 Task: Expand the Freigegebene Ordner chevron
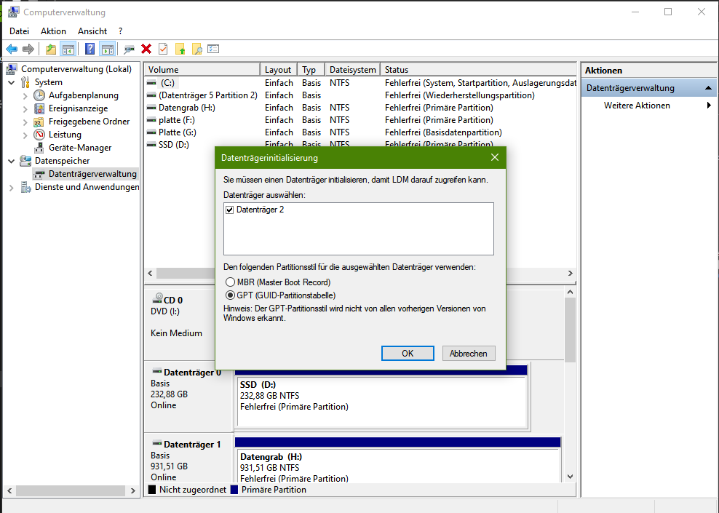pyautogui.click(x=25, y=122)
